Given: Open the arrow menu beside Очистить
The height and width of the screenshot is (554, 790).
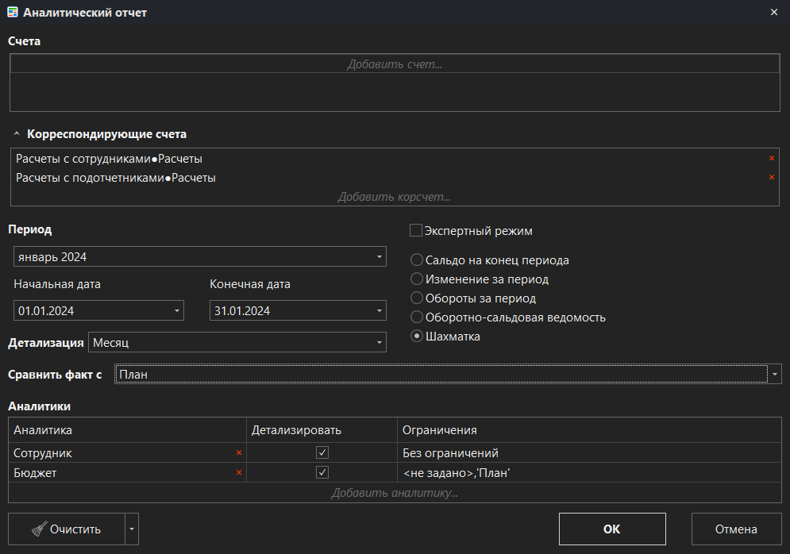Looking at the screenshot, I should (x=132, y=529).
